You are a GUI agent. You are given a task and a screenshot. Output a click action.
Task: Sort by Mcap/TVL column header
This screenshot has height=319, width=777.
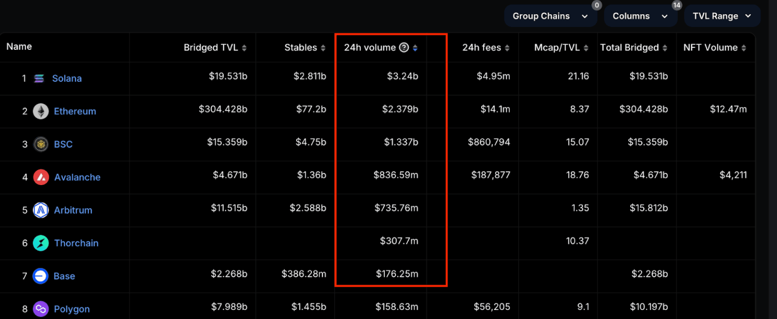[x=561, y=48]
